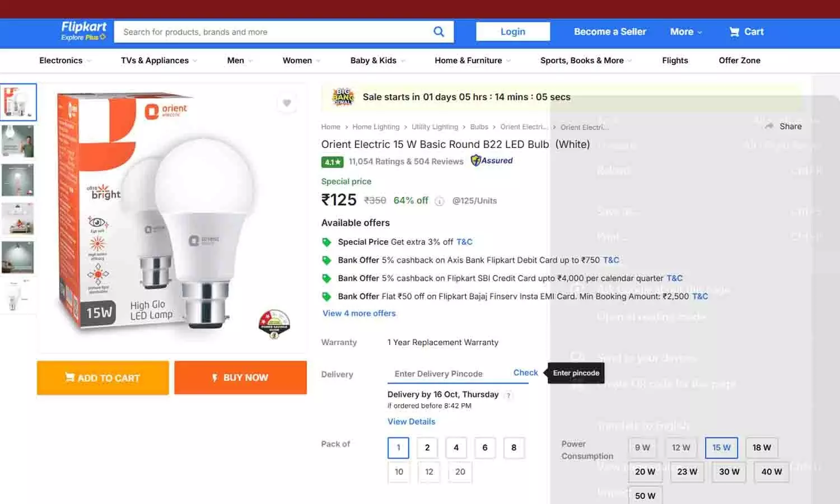Select 23 W power consumption
Screen dimensions: 840x504
(x=687, y=472)
